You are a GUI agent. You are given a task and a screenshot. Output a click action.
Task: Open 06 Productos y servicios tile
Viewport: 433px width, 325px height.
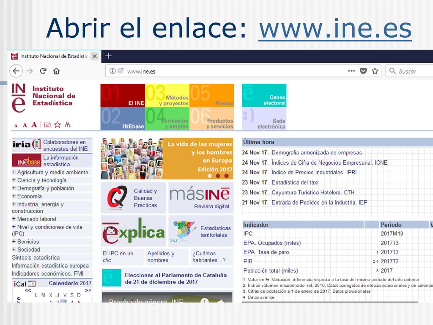211,118
